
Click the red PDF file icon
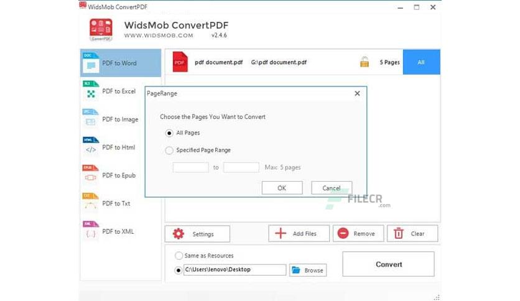(180, 62)
